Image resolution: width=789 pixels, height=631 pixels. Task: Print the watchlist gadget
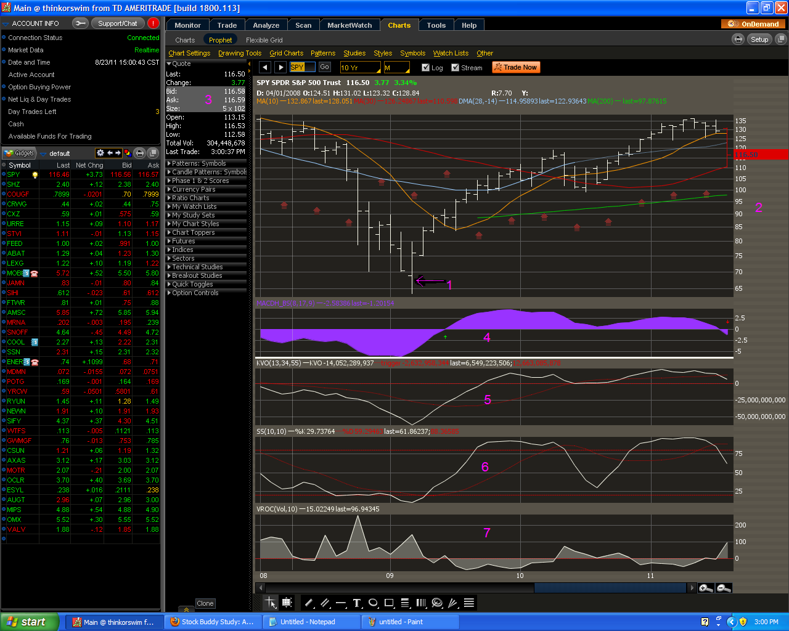point(140,153)
